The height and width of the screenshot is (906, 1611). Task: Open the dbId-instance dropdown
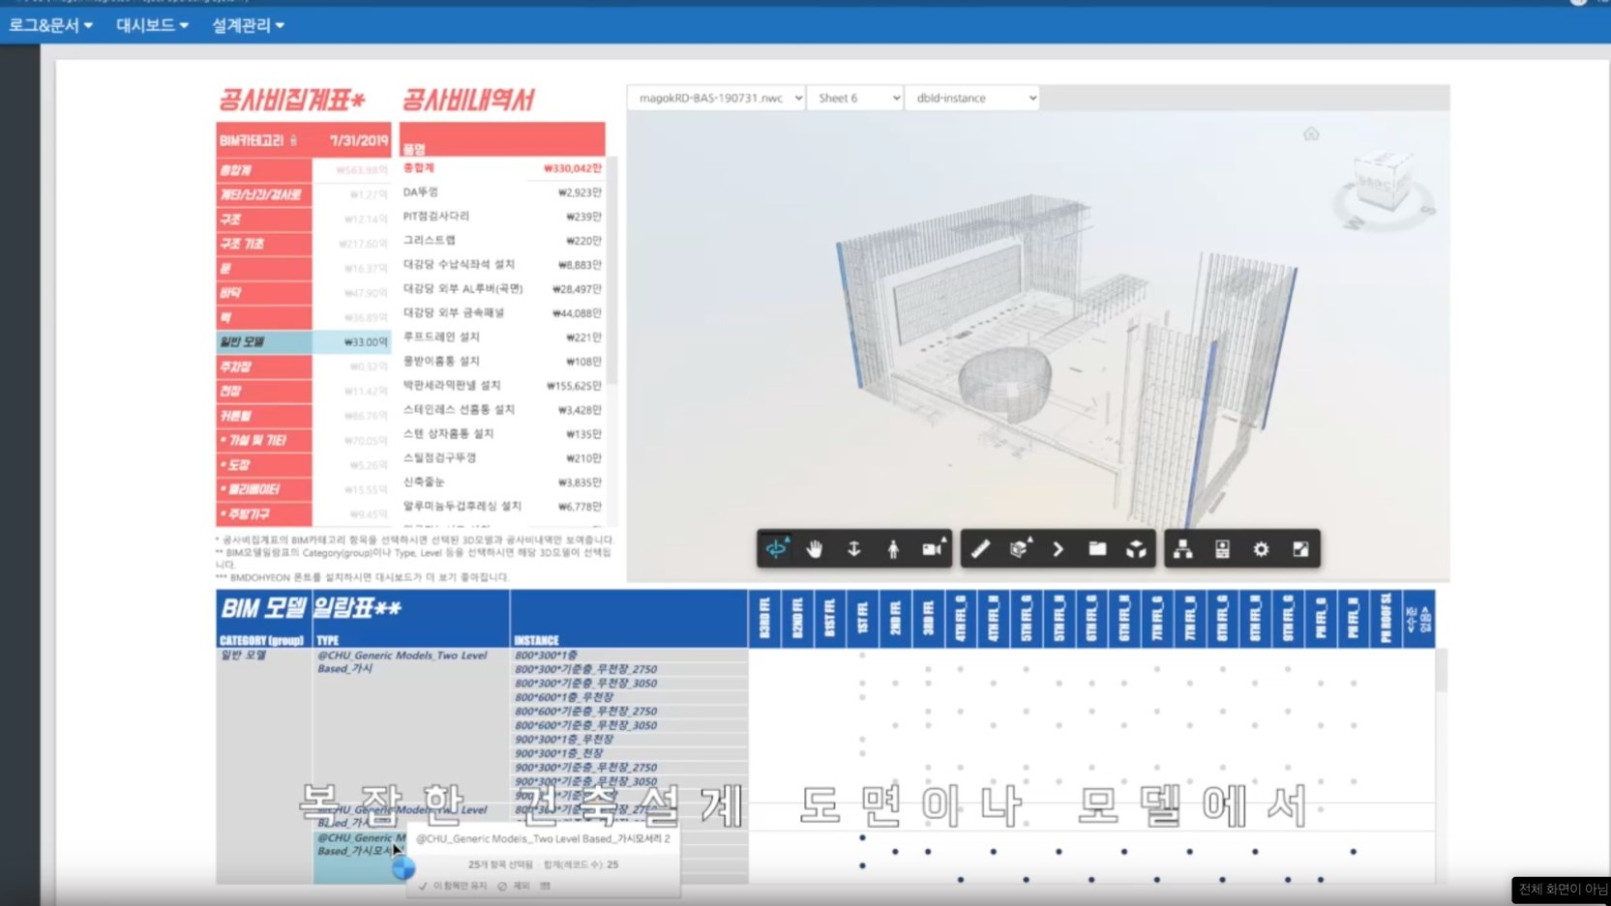pos(972,98)
